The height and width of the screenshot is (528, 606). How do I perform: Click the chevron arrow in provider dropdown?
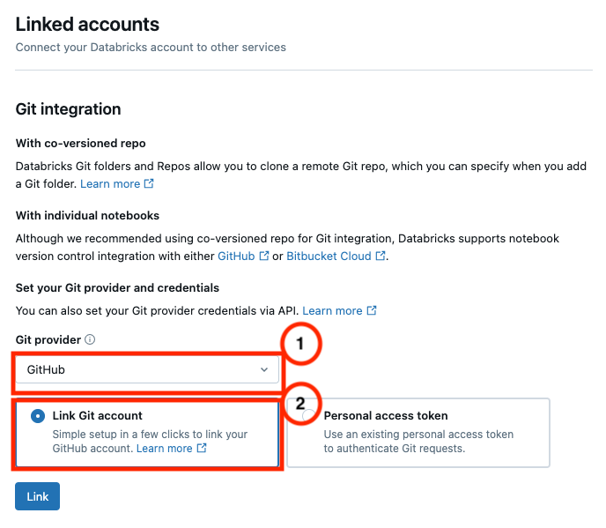coord(264,370)
